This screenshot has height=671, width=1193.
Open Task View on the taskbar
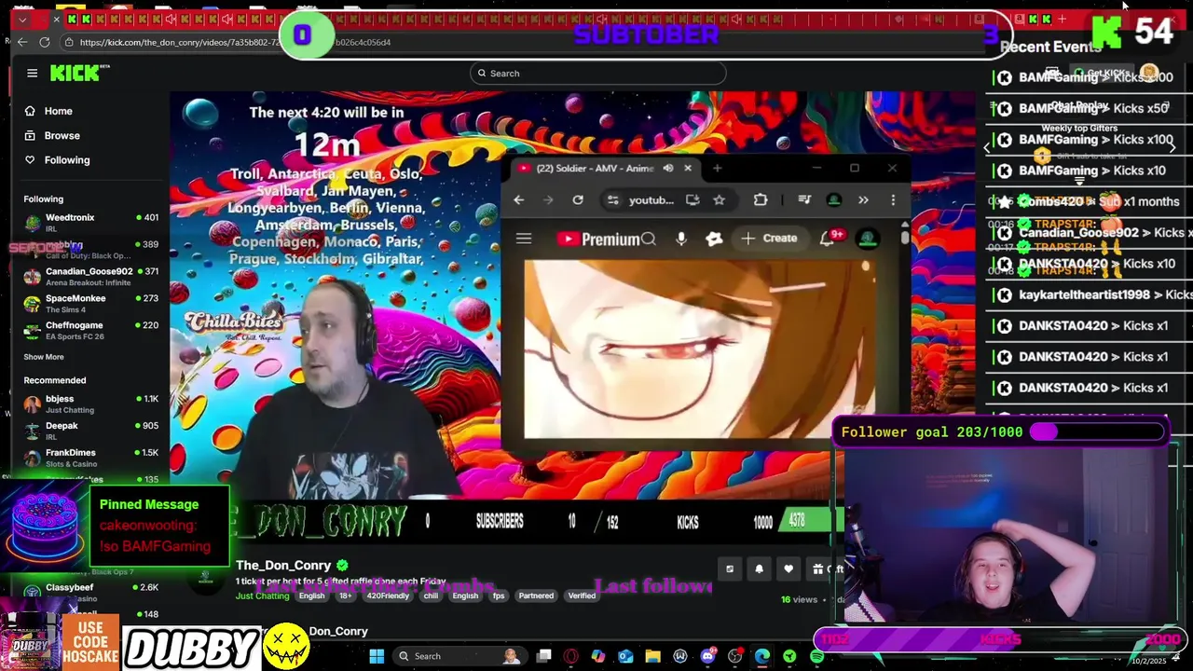[x=544, y=656]
